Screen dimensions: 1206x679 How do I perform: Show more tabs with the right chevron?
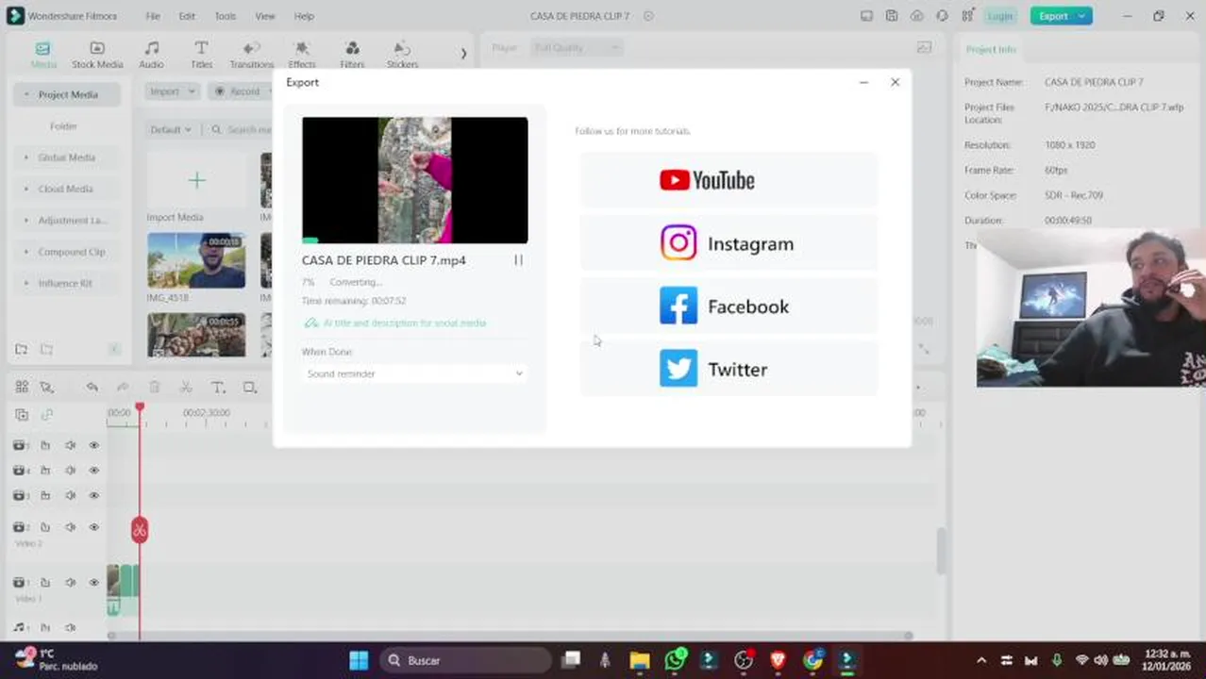pos(463,54)
